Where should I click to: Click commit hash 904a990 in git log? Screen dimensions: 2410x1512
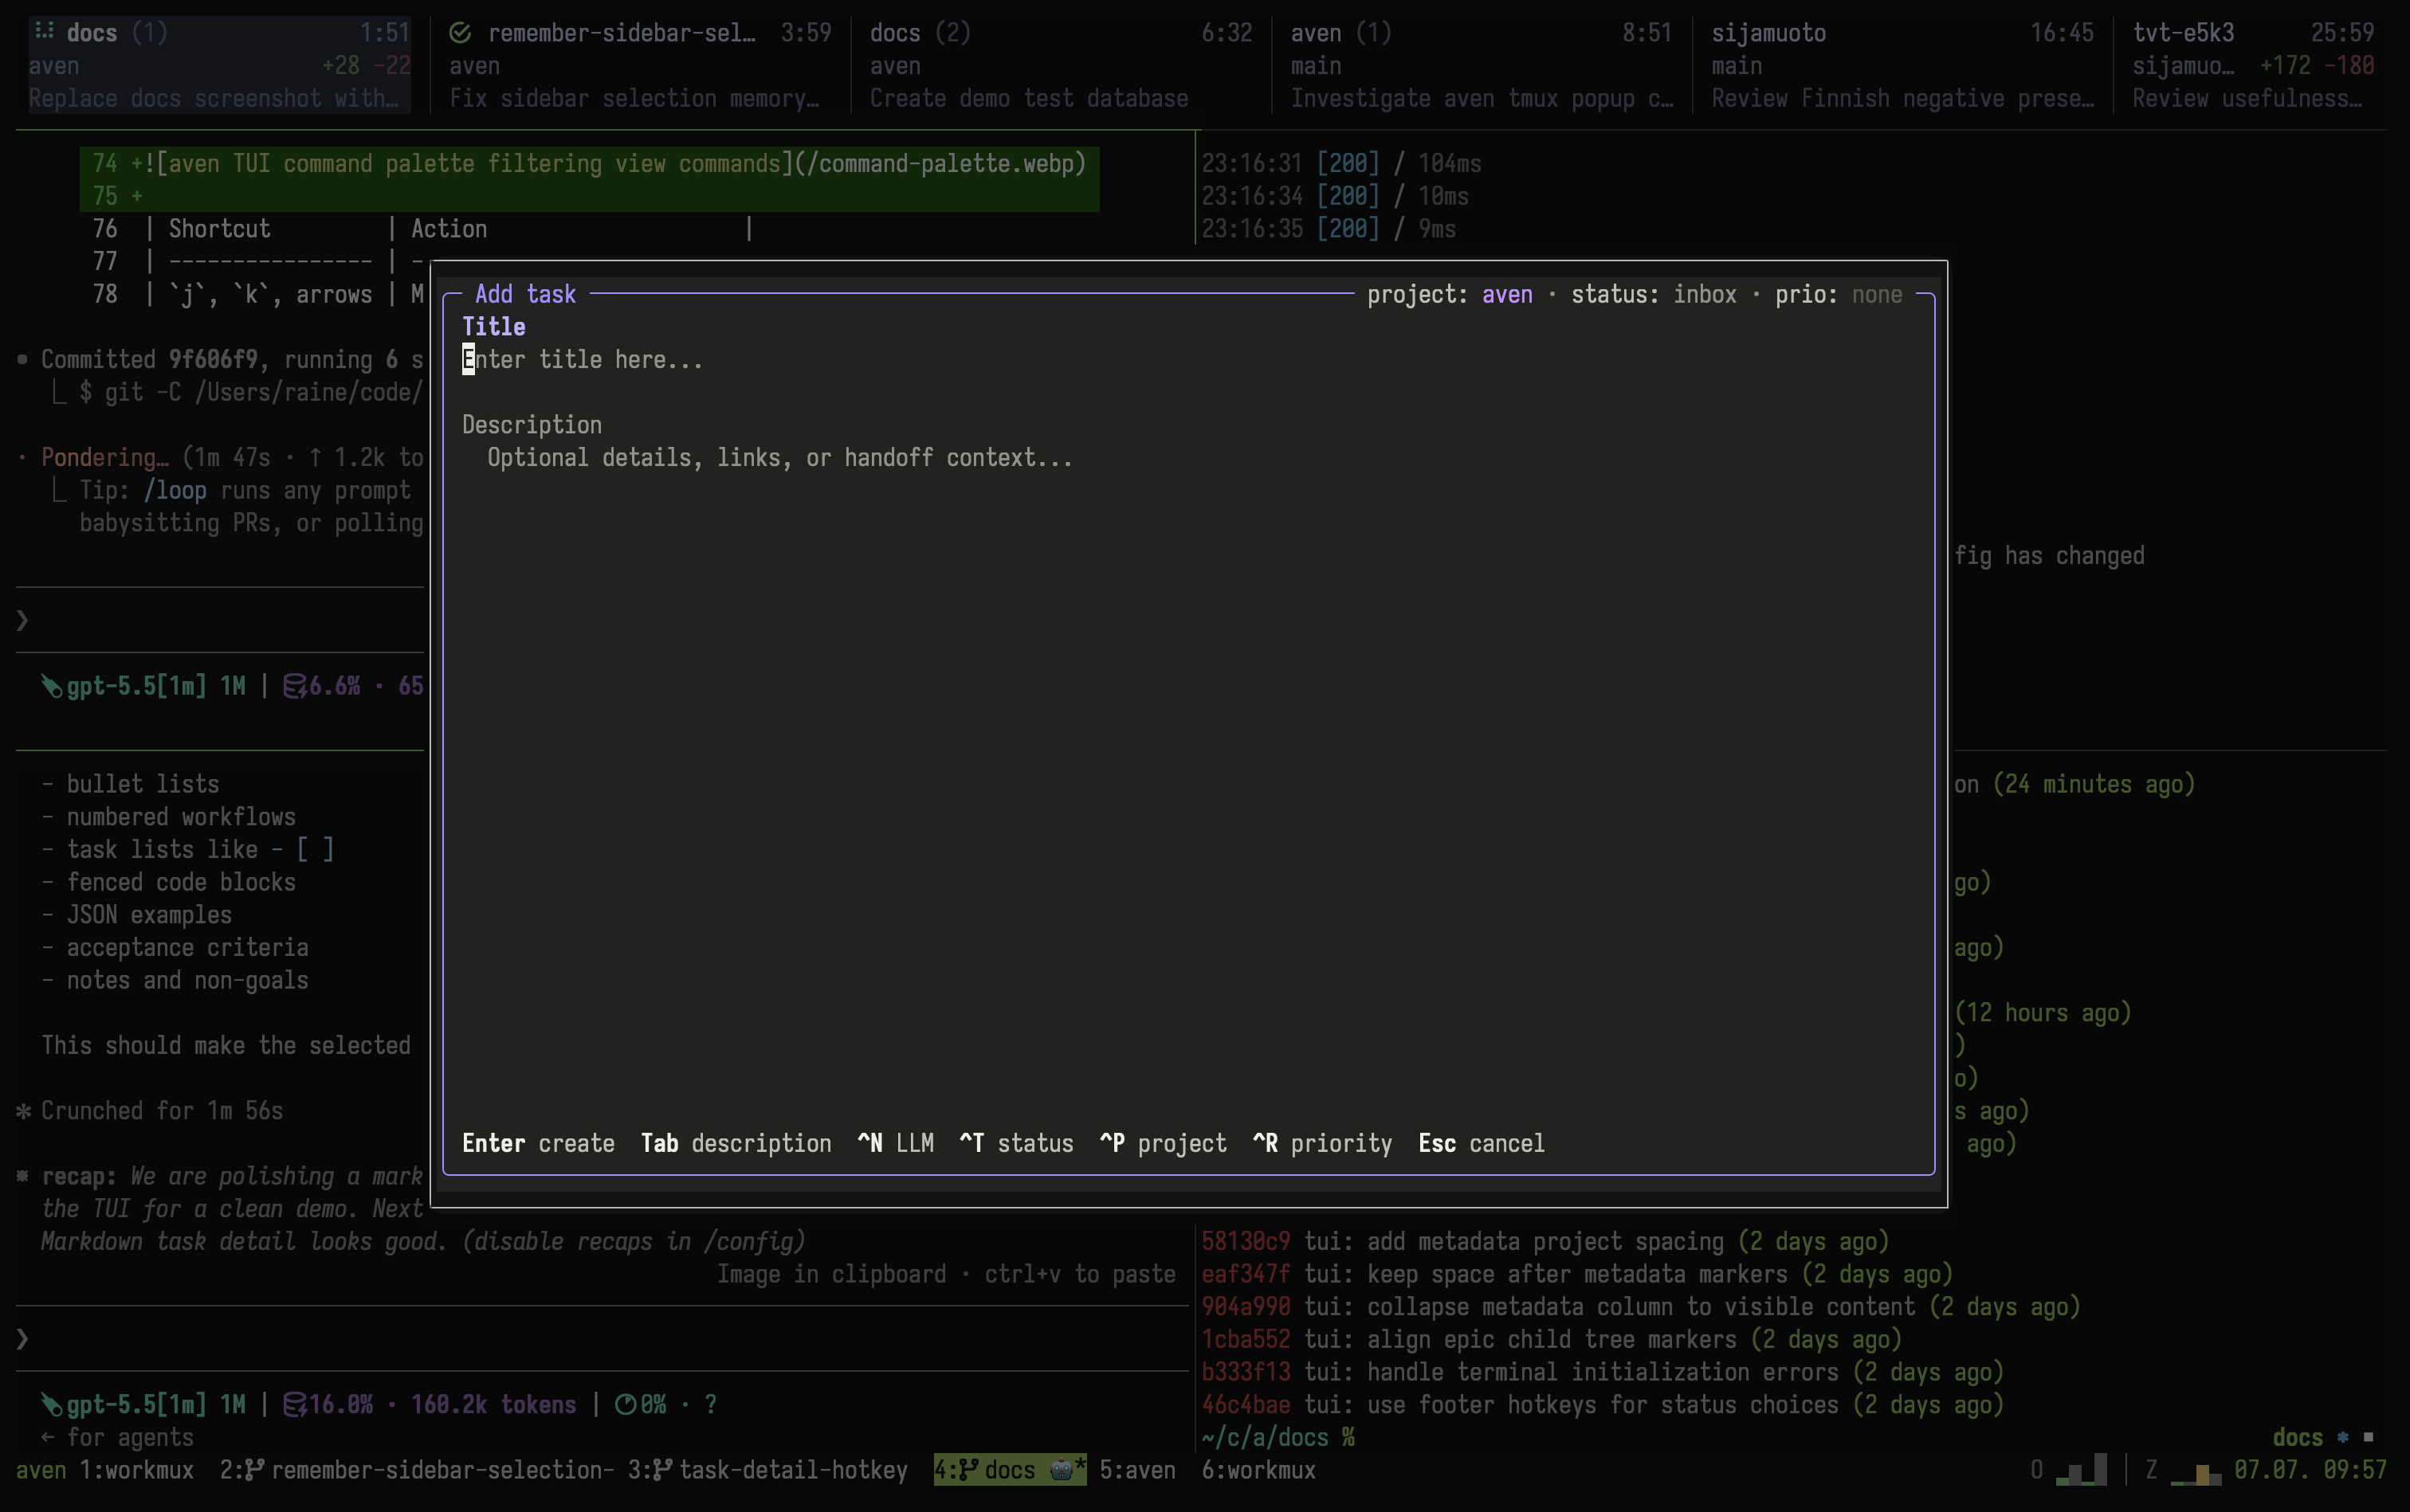coord(1246,1307)
